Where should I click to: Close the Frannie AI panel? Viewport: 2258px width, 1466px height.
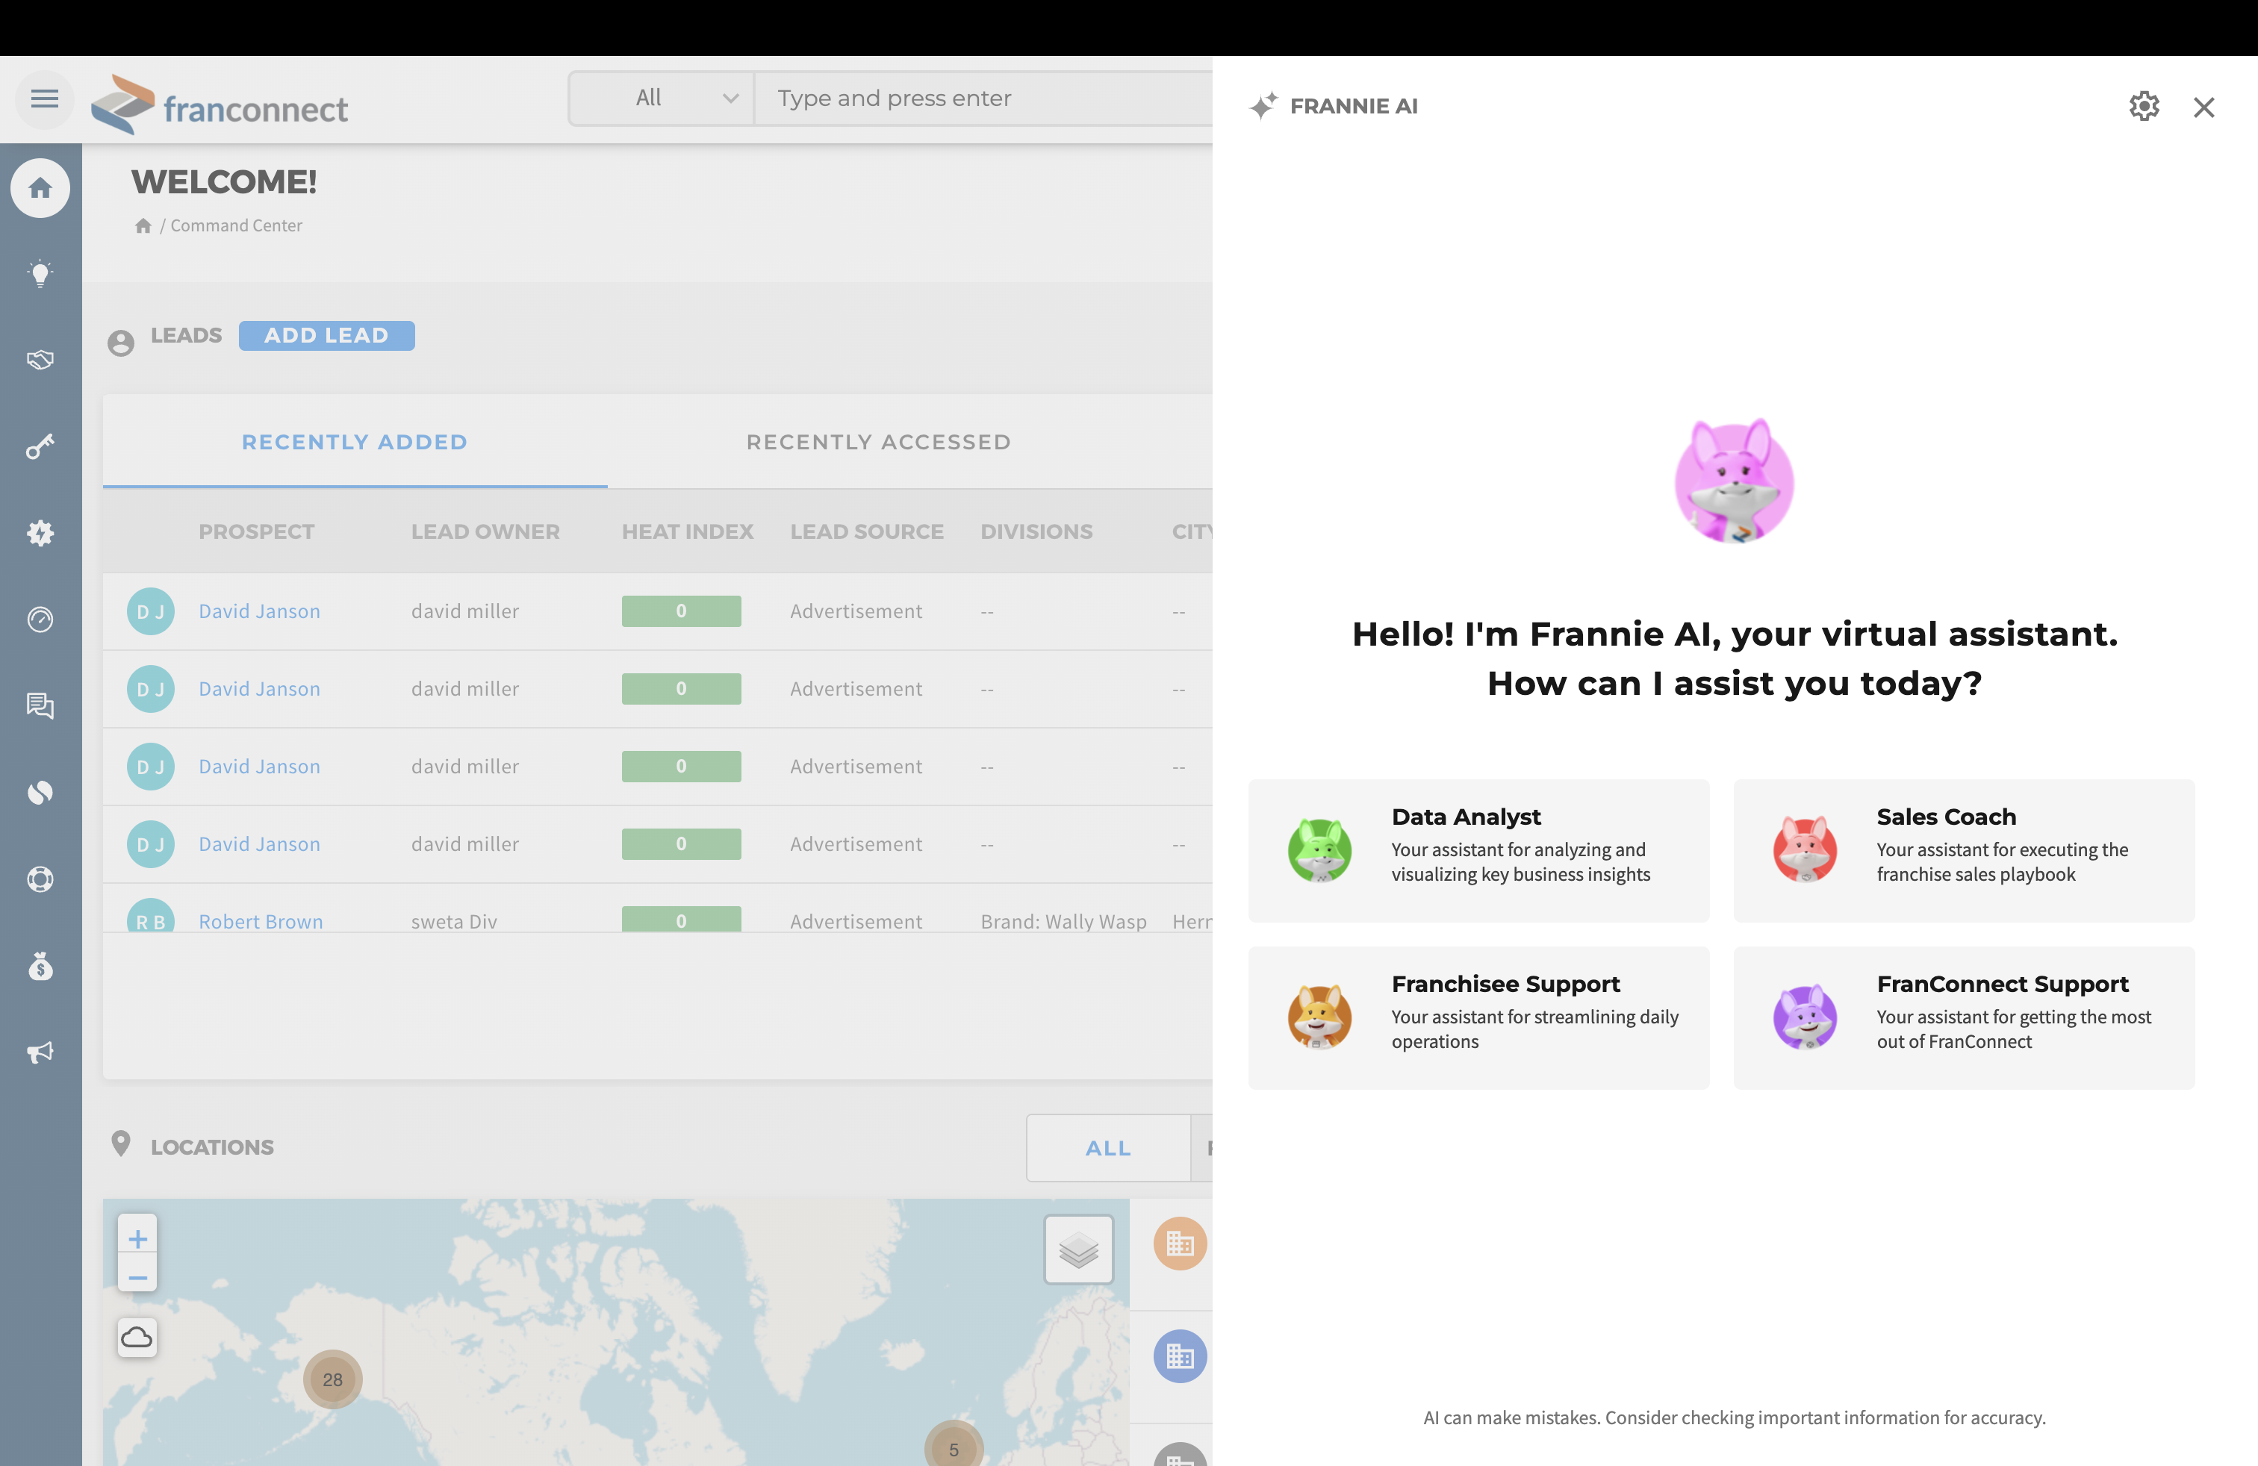click(x=2203, y=107)
